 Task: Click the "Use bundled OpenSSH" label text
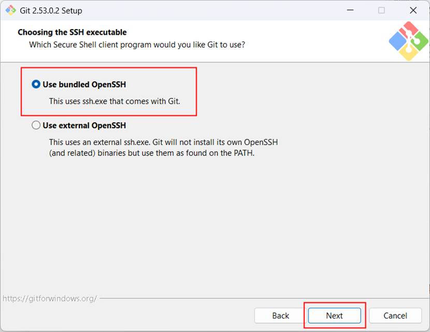click(x=84, y=84)
